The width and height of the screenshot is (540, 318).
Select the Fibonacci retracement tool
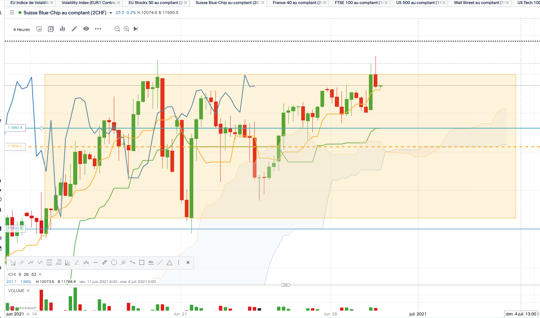[x=49, y=263]
